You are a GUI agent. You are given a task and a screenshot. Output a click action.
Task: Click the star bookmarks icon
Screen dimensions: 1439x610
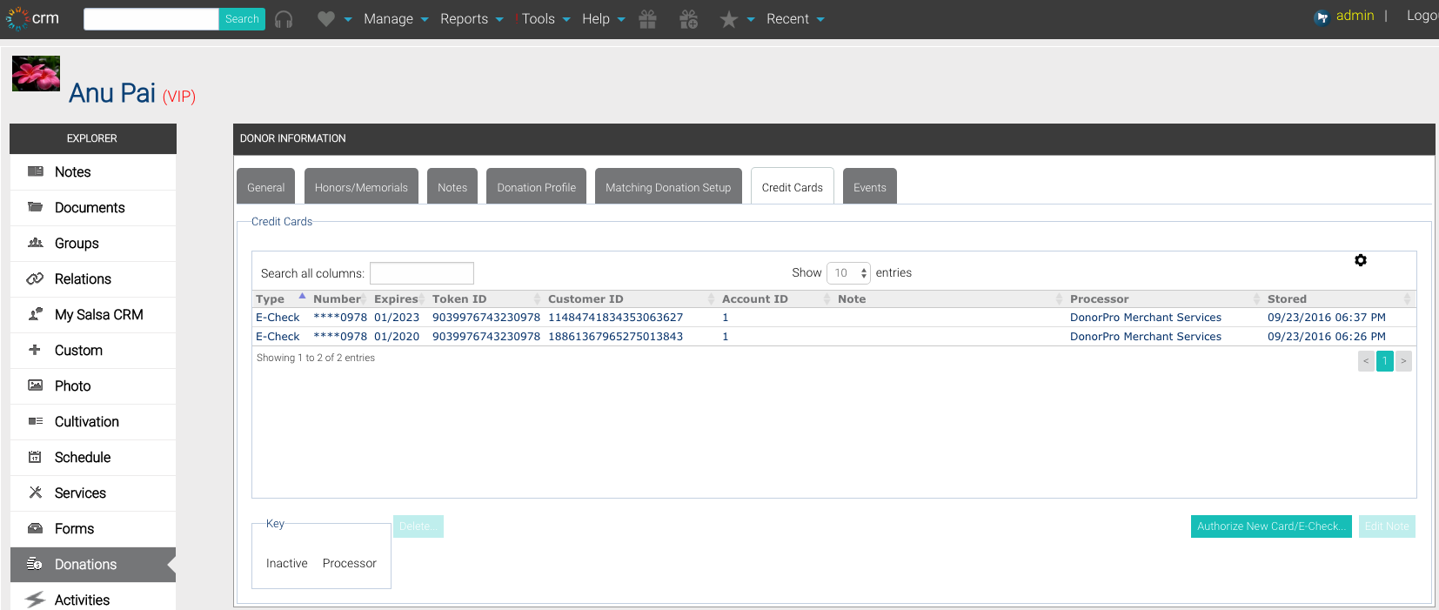pos(729,19)
